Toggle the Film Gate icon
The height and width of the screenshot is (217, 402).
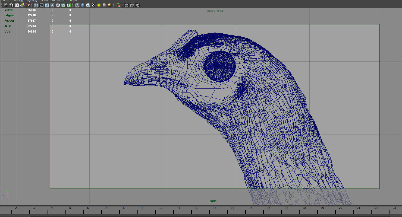[x=42, y=5]
